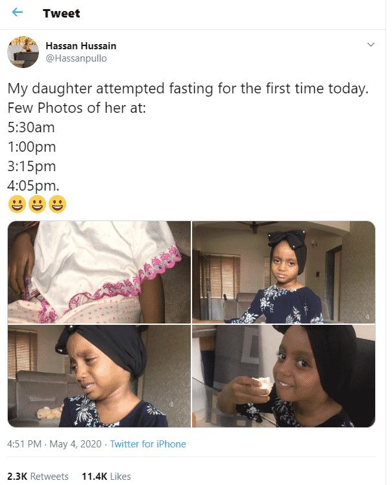
Task: Click the Twitter for iPhone link
Action: click(148, 444)
